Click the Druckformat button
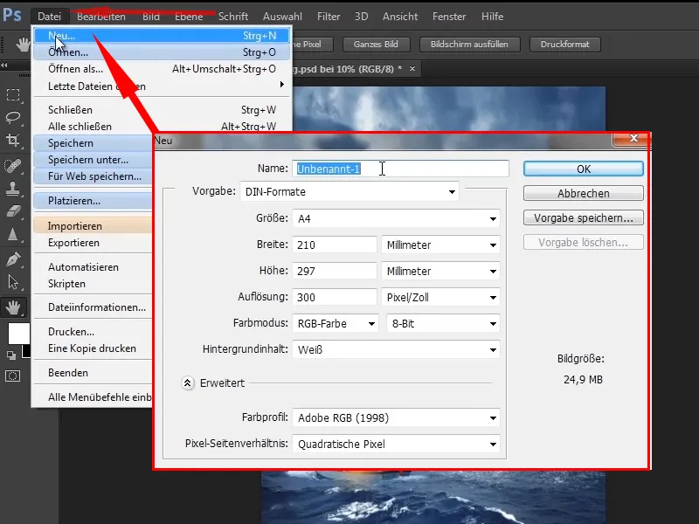Viewport: 699px width, 524px height. coord(564,45)
